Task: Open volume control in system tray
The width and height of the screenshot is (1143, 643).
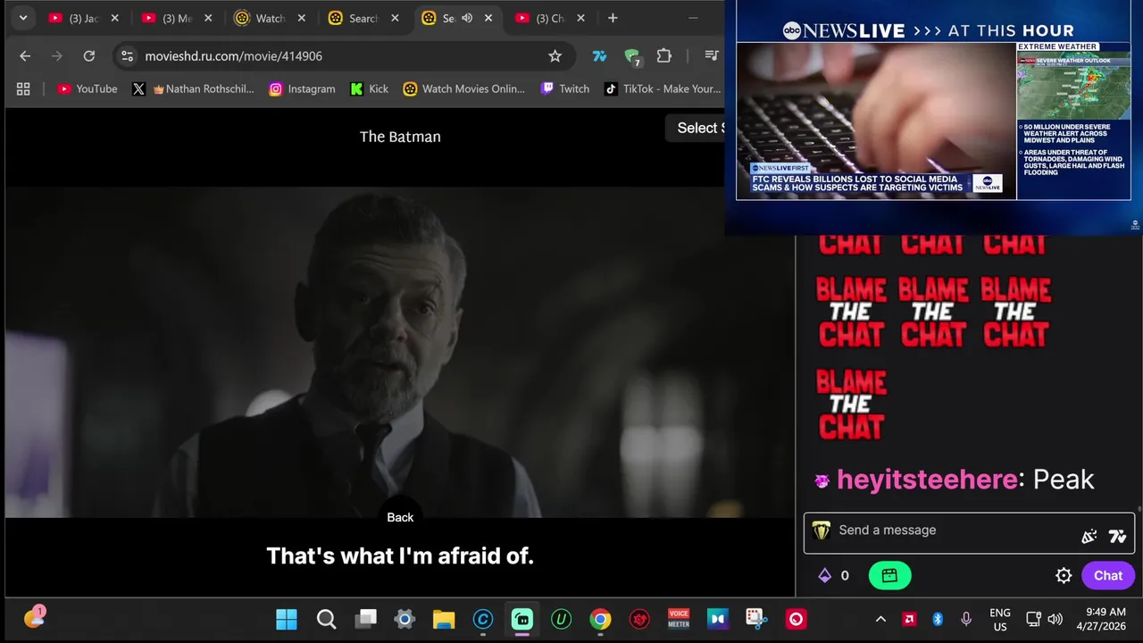Action: (x=1055, y=619)
